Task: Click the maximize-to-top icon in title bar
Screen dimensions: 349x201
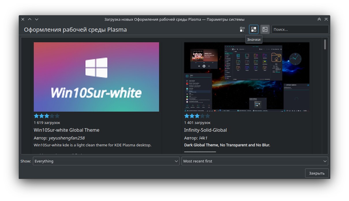Action: click(x=326, y=19)
